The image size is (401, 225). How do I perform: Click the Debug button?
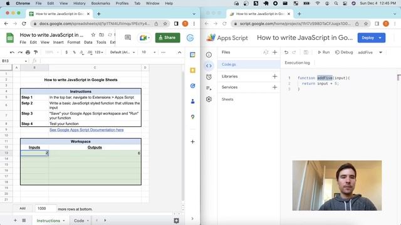(344, 52)
